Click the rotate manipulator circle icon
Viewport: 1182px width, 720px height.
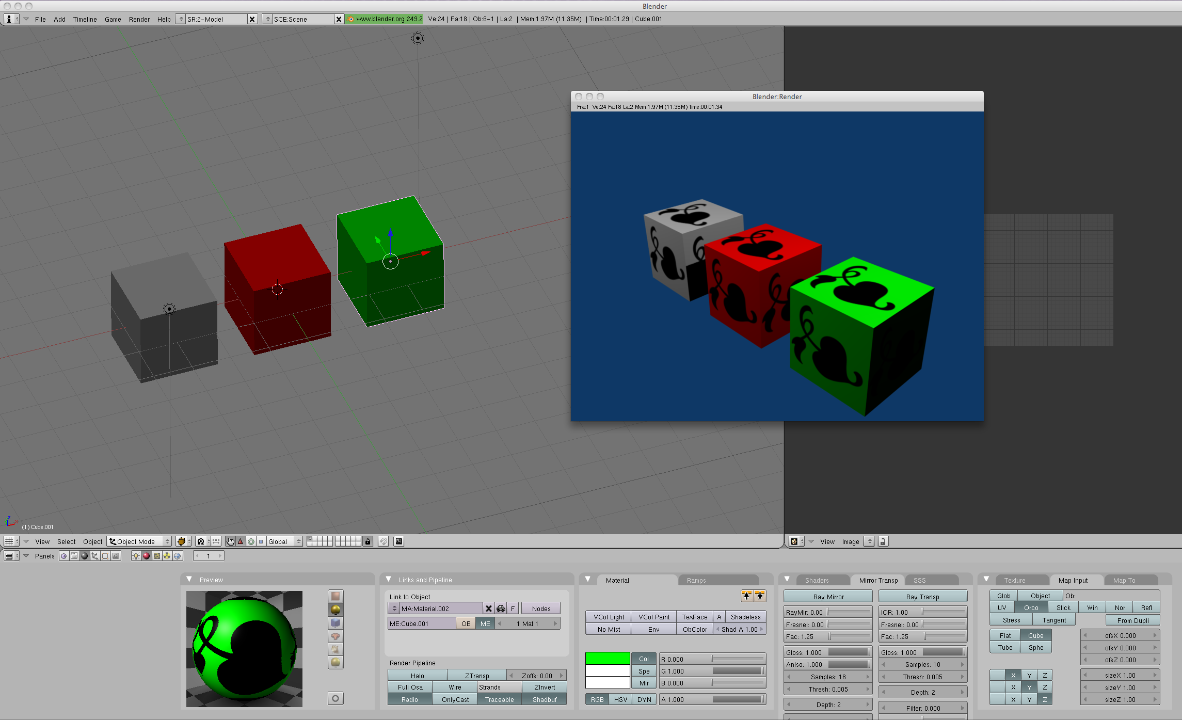[251, 541]
